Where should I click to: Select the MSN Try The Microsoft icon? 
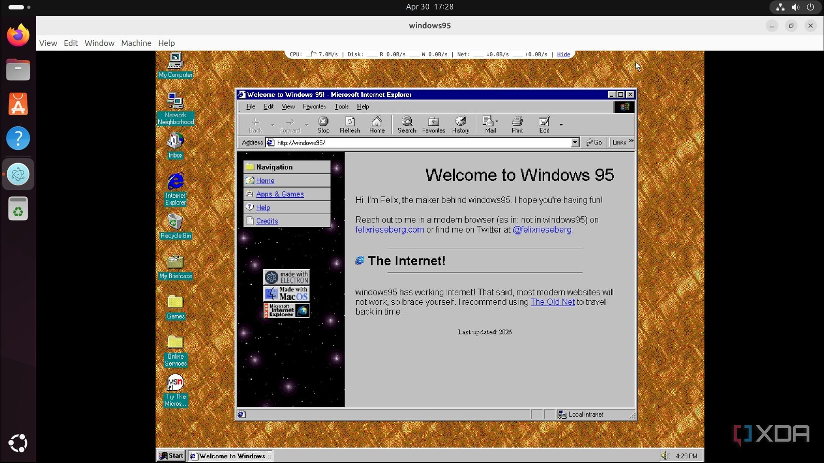pos(175,391)
